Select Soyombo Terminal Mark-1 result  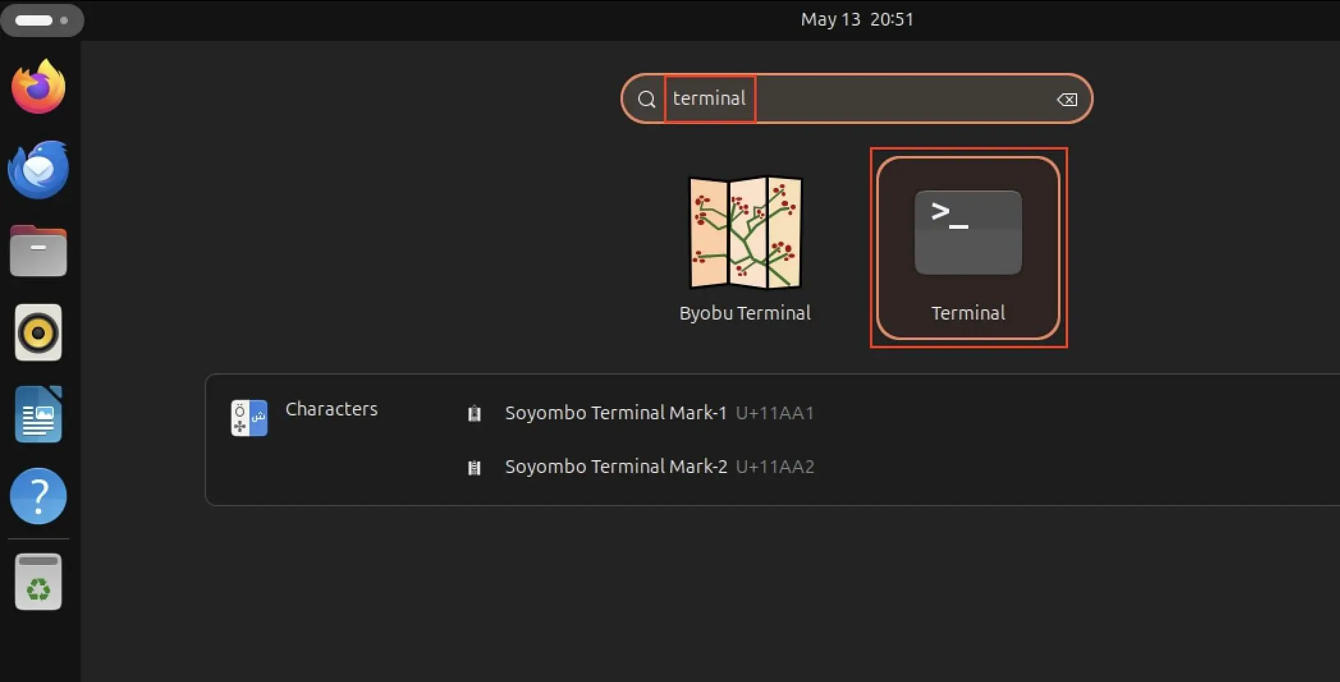pyautogui.click(x=659, y=413)
